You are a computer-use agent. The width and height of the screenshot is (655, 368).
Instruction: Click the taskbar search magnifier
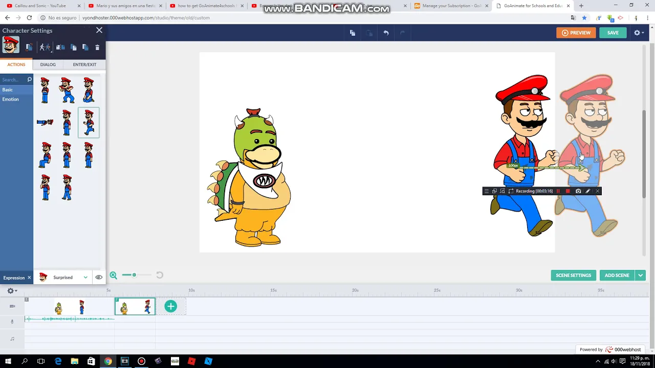(x=24, y=361)
